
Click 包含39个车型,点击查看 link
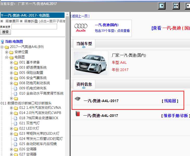click(x=112, y=31)
